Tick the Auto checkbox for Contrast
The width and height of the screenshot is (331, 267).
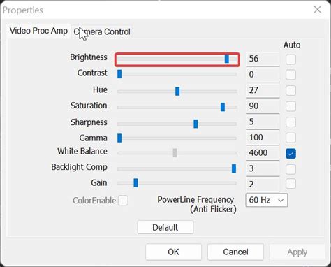click(x=290, y=75)
